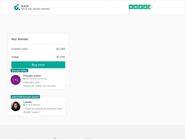Click the 1 domain sold text
185x139 pixels.
[31, 82]
